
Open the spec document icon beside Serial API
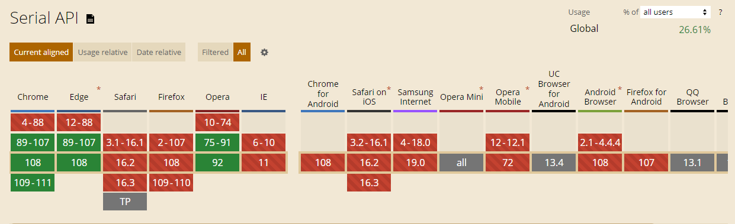[90, 19]
